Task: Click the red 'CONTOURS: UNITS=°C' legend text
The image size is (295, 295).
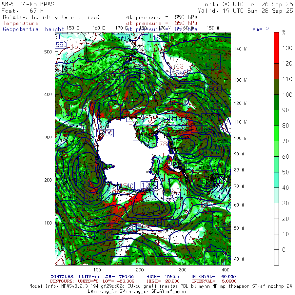Action: (x=74, y=281)
